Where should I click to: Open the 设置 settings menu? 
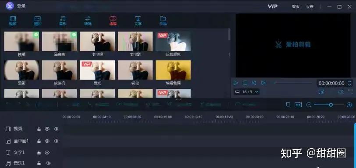(x=310, y=7)
